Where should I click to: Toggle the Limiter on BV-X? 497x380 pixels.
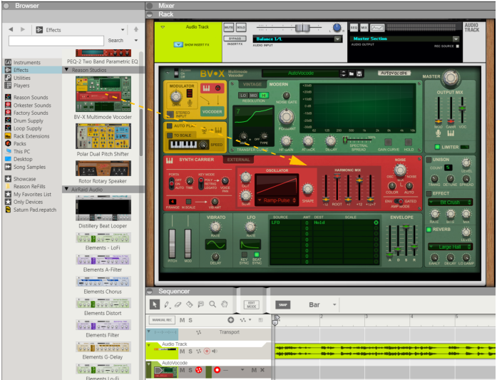coord(437,147)
